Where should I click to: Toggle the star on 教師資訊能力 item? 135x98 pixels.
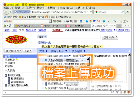43,84
